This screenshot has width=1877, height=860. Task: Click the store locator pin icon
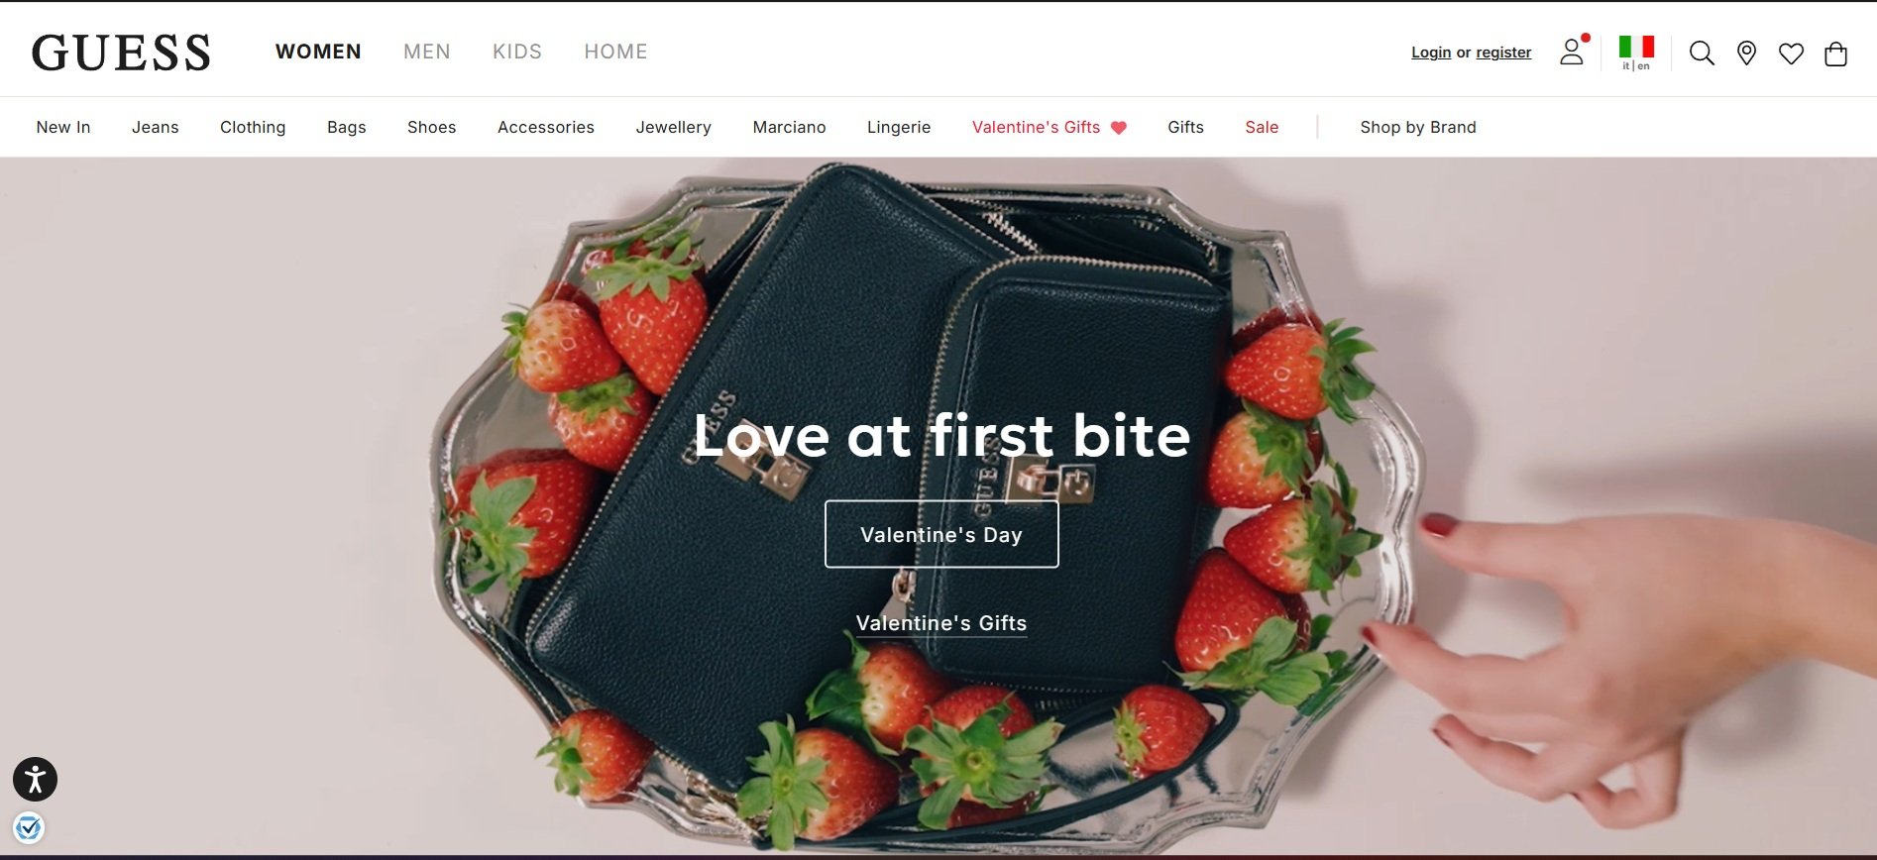tap(1746, 53)
